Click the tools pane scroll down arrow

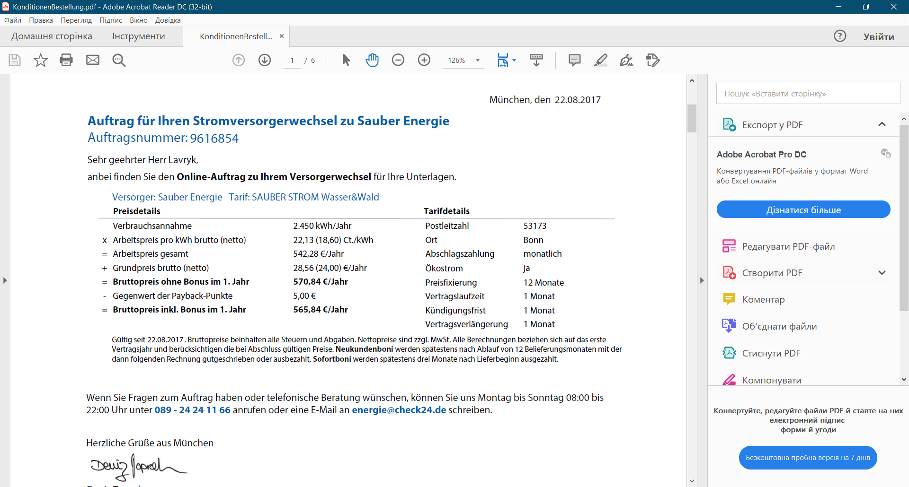(x=904, y=379)
